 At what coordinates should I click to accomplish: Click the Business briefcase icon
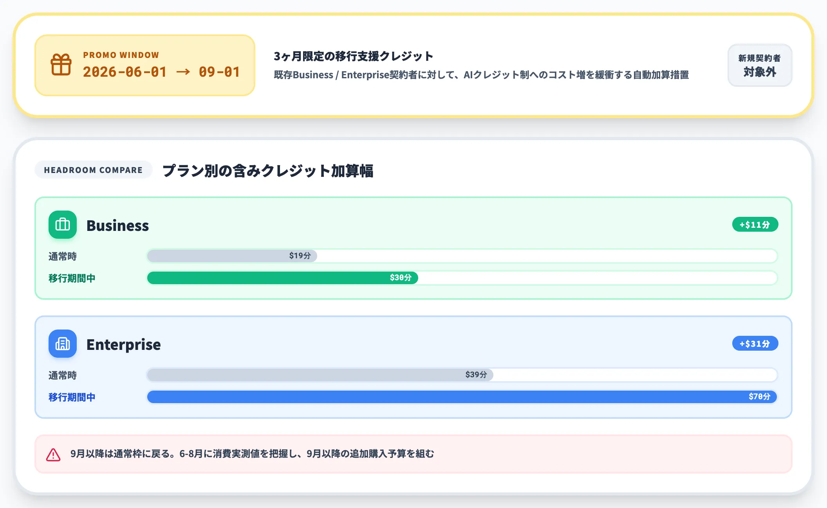point(63,225)
